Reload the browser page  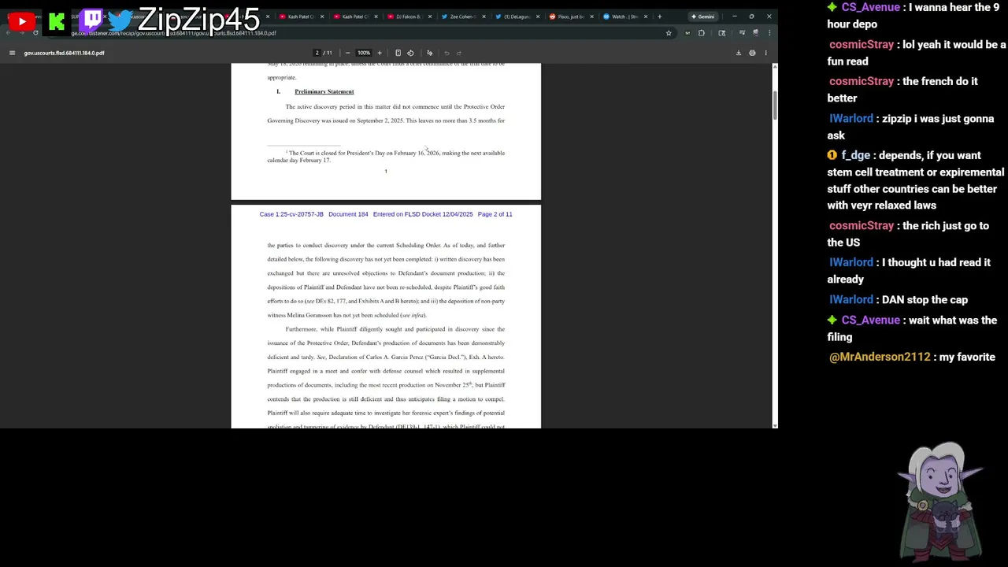coord(35,33)
